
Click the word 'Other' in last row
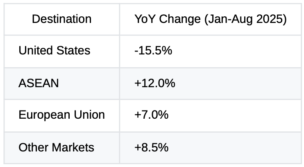coord(33,147)
